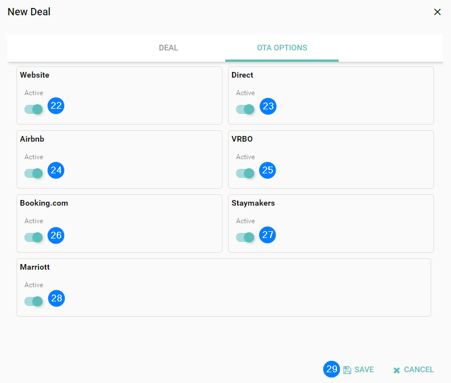Click the number 28 badge in Marriott card
The width and height of the screenshot is (451, 383).
pyautogui.click(x=56, y=299)
